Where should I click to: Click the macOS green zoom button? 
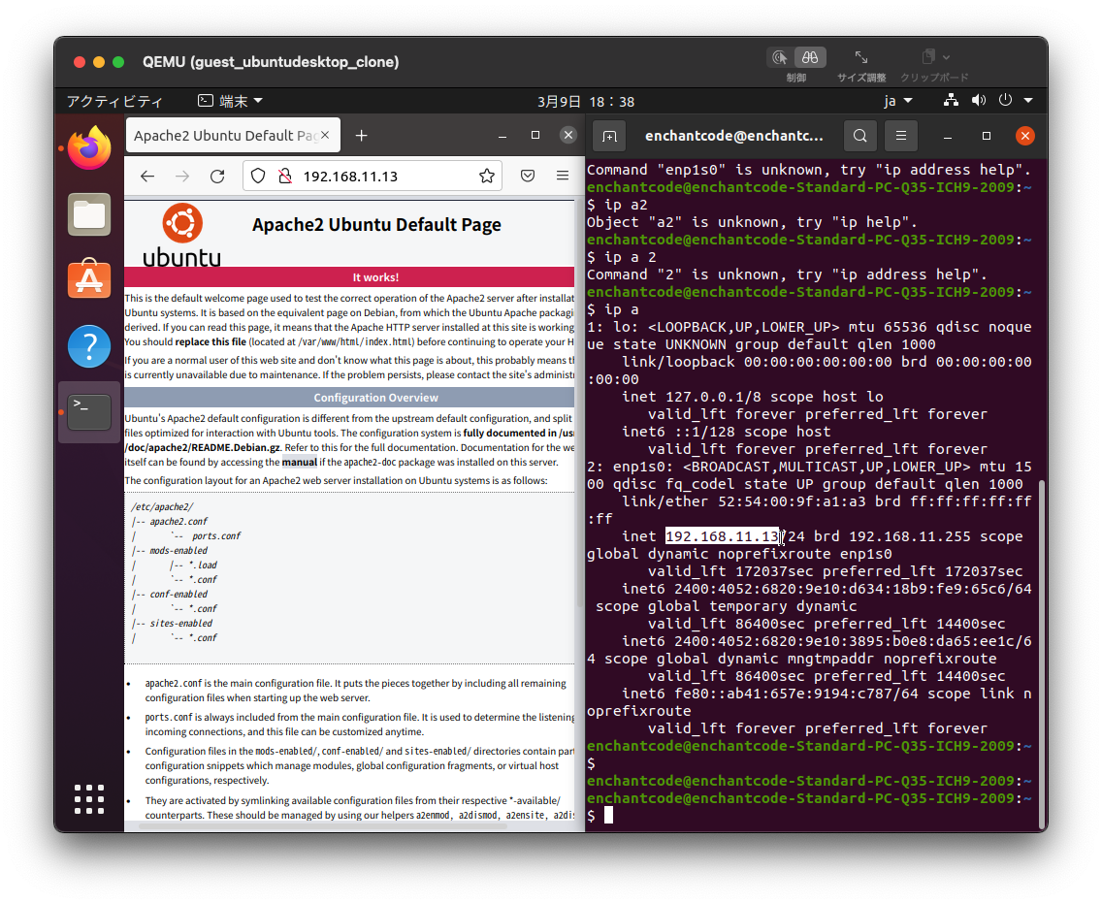coord(118,62)
